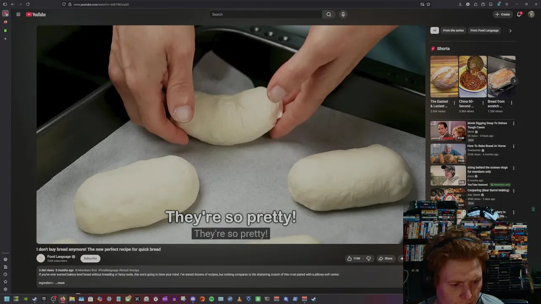541x304 pixels.
Task: Open the Monk video thumbnail
Action: [x=448, y=131]
